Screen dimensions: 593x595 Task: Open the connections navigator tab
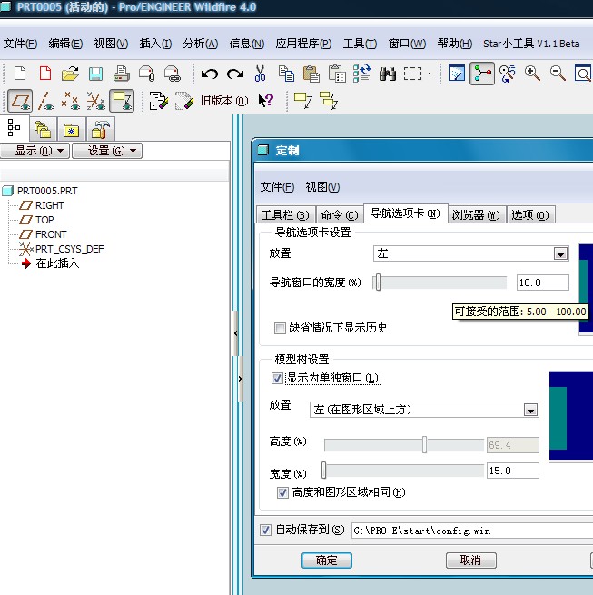pyautogui.click(x=100, y=129)
